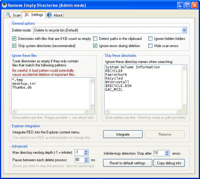Increase max directory nesting depth value

pyautogui.click(x=86, y=151)
